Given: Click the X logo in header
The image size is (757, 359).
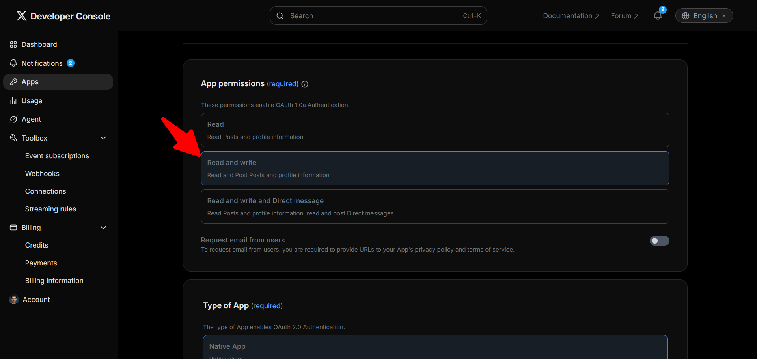Looking at the screenshot, I should [x=22, y=16].
